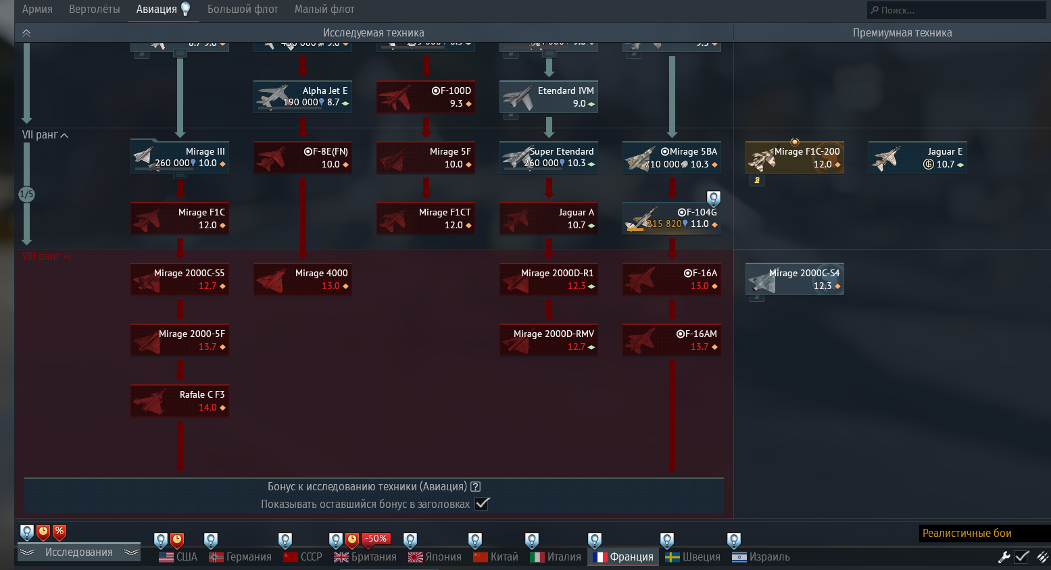Select the Франция nation tab
The image size is (1051, 570).
coord(623,557)
